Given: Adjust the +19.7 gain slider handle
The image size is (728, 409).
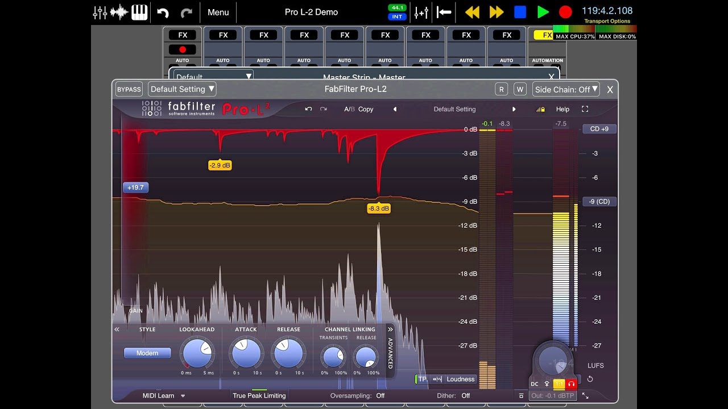Looking at the screenshot, I should (135, 187).
